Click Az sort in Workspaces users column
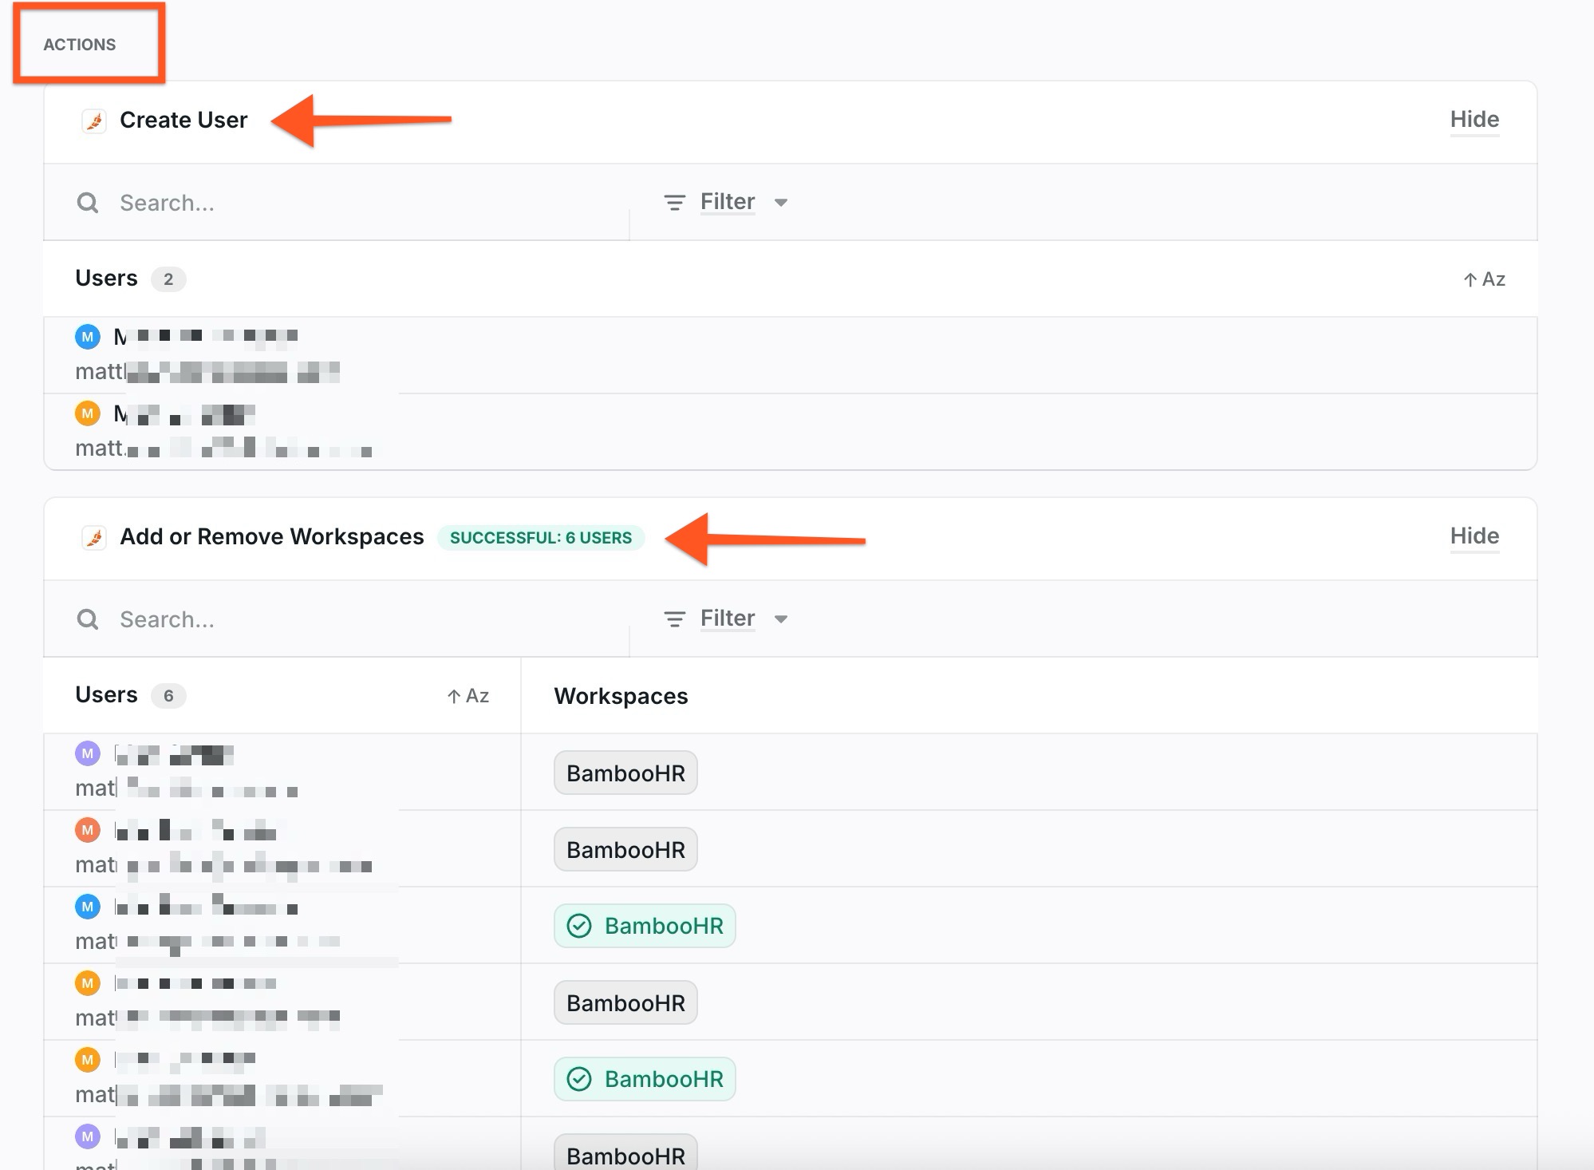Screen dimensions: 1594x1170 pyautogui.click(x=468, y=696)
